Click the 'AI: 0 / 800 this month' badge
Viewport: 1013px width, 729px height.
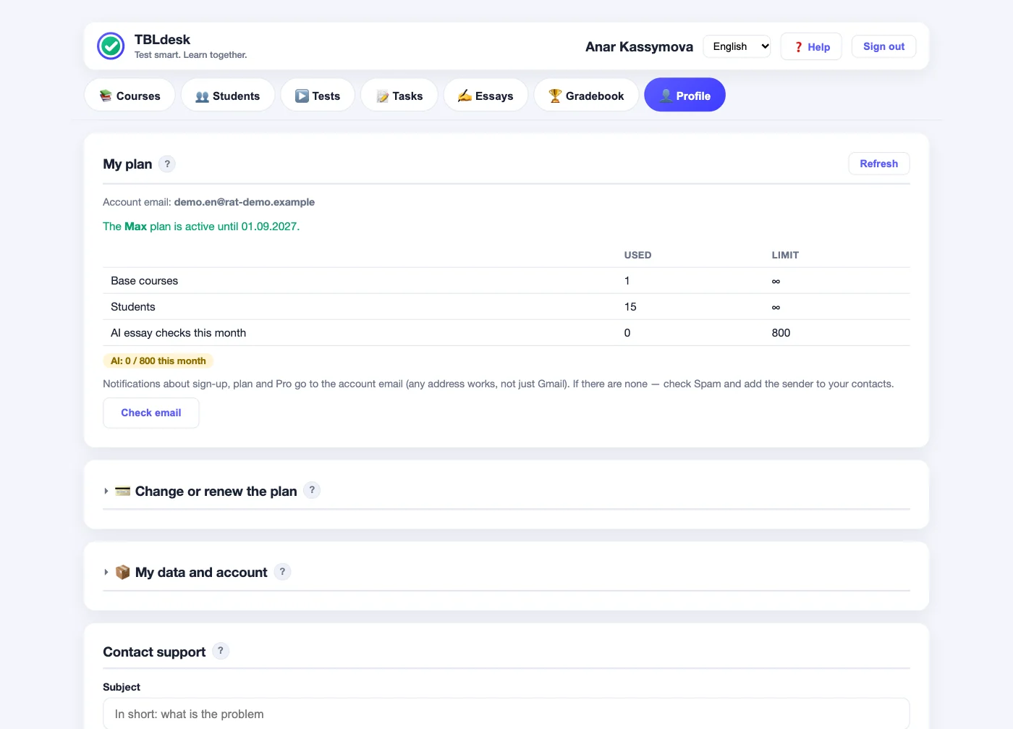(x=158, y=361)
